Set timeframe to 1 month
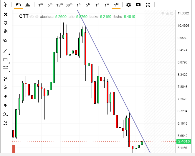The height and width of the screenshot is (156, 195). 116,5
